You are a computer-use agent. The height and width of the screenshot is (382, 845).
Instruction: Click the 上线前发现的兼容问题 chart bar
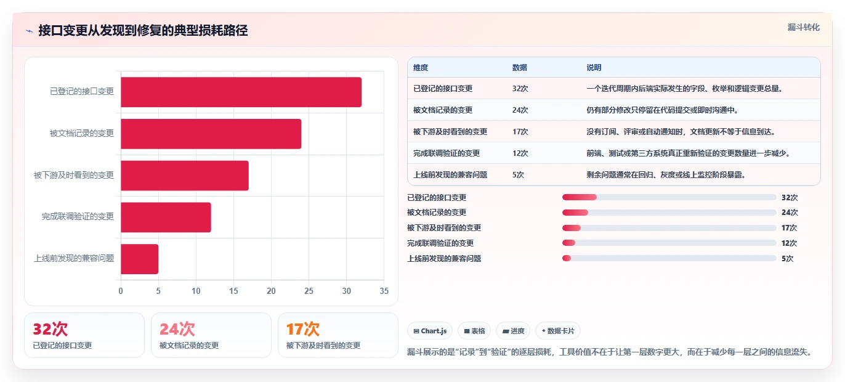140,259
